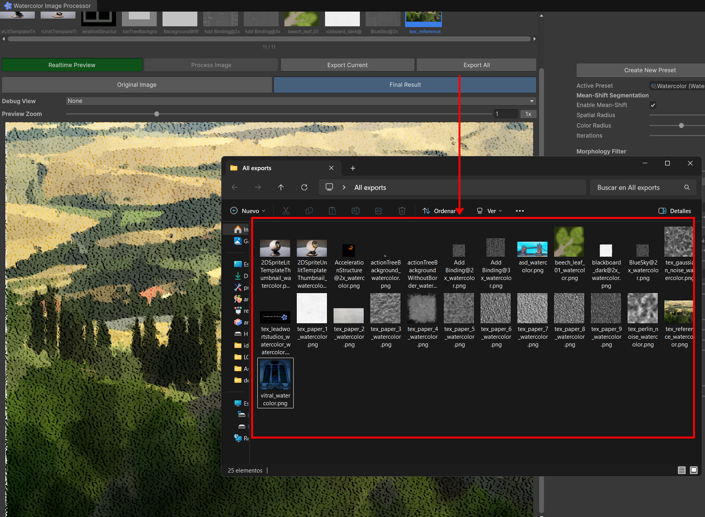Select tex_perlin_noise_watercolor.png file
The height and width of the screenshot is (517, 705).
click(x=643, y=321)
